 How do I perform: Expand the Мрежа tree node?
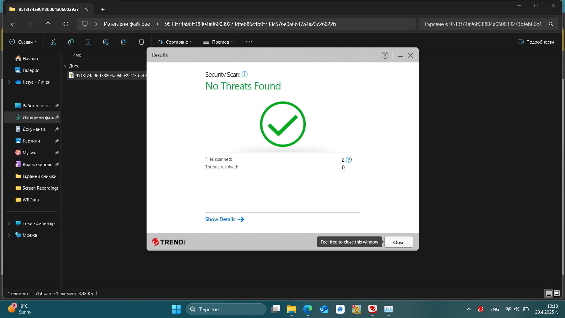coord(9,235)
